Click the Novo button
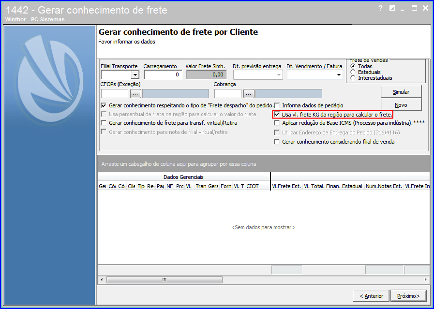 pos(401,105)
